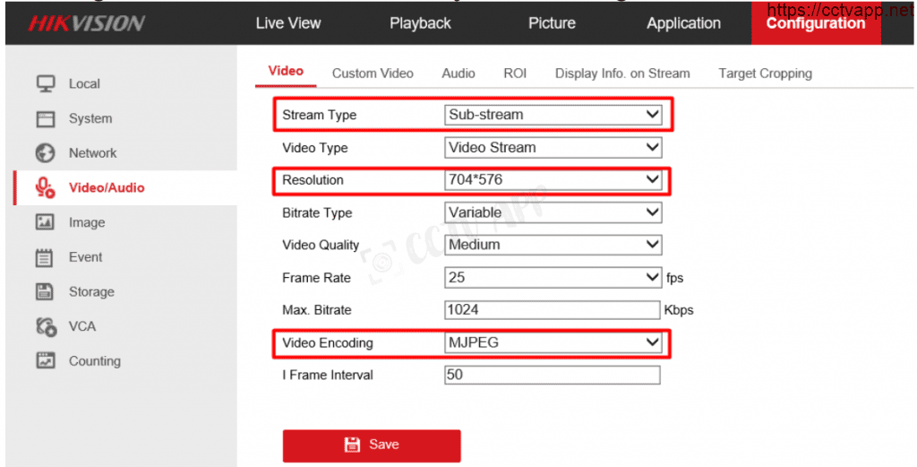917x467 pixels.
Task: Click the Network globe icon
Action: pyautogui.click(x=45, y=153)
